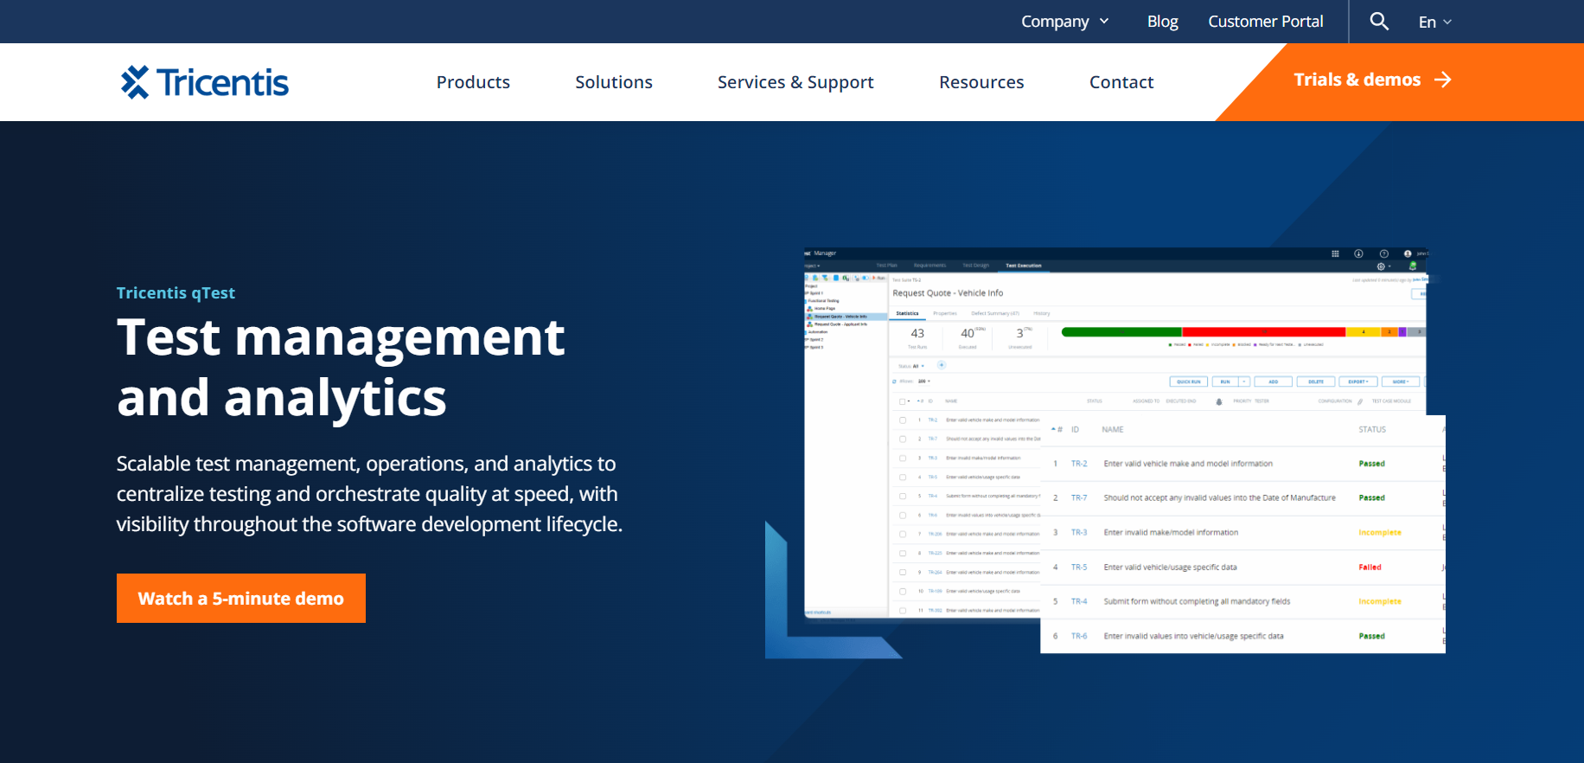1584x763 pixels.
Task: Tick the header select-all checkbox in test run grid
Action: (x=902, y=401)
